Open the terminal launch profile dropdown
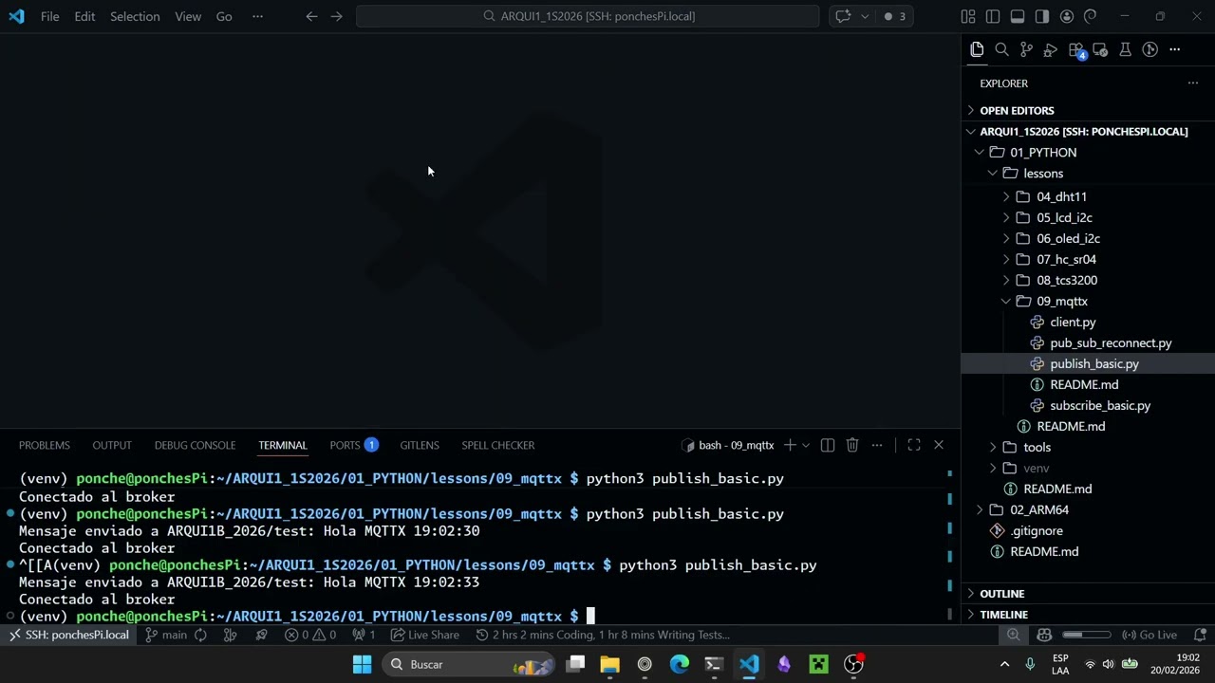 point(806,445)
